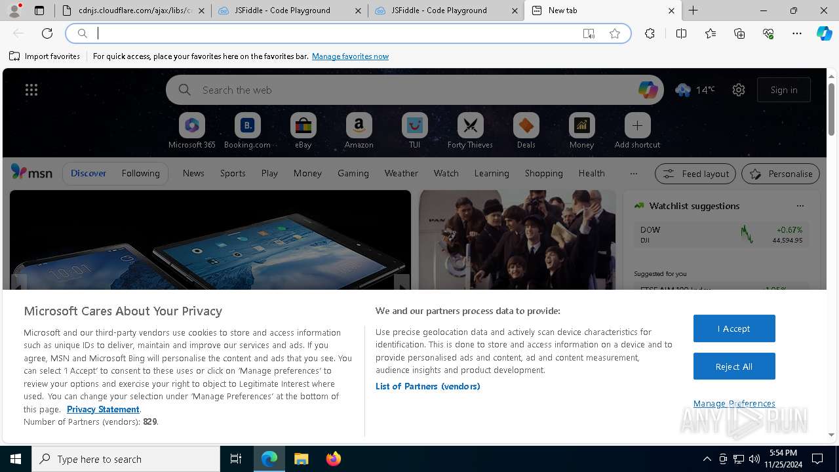Open the Money shortcut tile
This screenshot has width=839, height=472.
[581, 131]
